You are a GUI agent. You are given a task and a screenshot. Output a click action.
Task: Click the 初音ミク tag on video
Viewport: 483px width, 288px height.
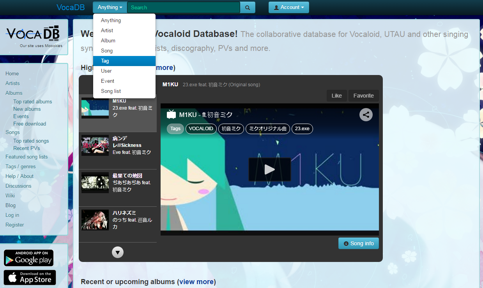pos(231,129)
